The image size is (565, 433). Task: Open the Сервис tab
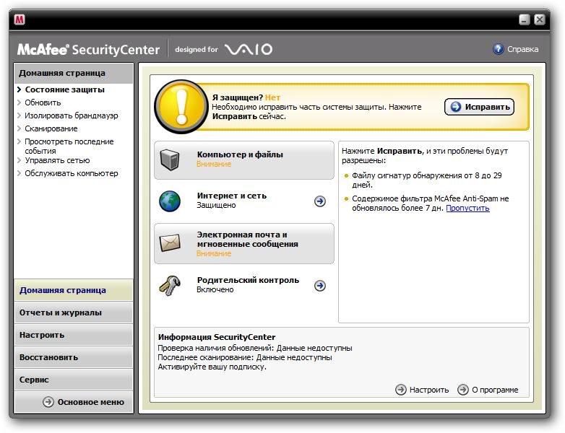74,380
